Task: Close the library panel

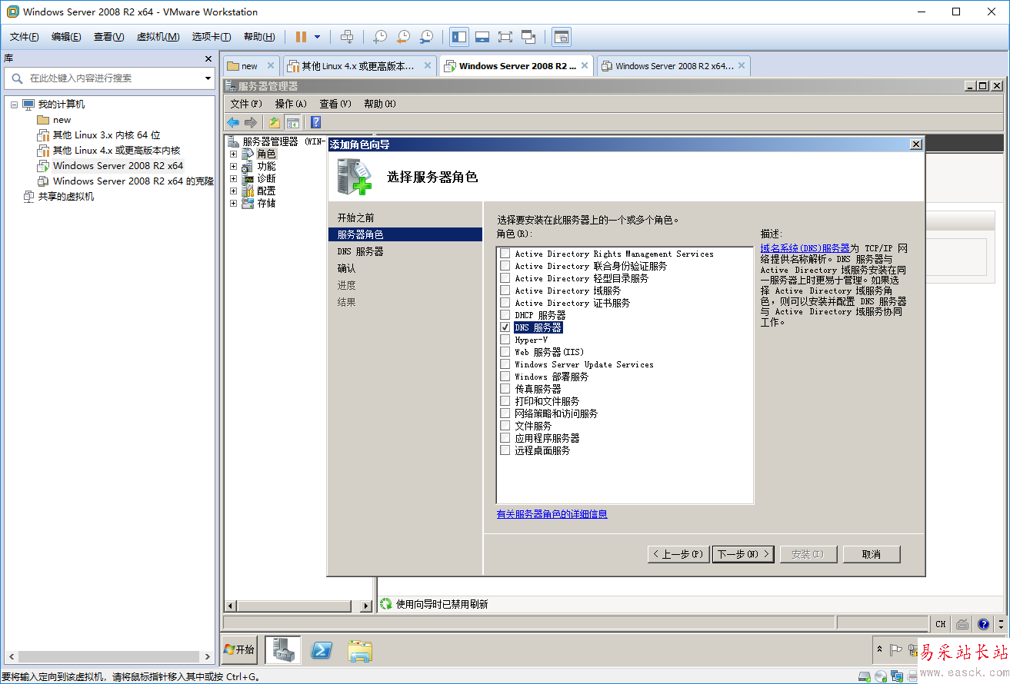Action: click(208, 58)
